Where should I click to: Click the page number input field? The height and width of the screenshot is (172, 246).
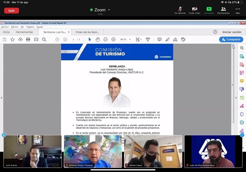point(73,39)
